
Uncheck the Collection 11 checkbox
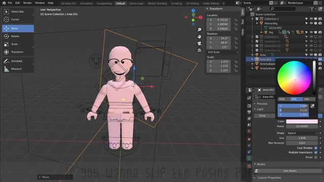[257, 41]
